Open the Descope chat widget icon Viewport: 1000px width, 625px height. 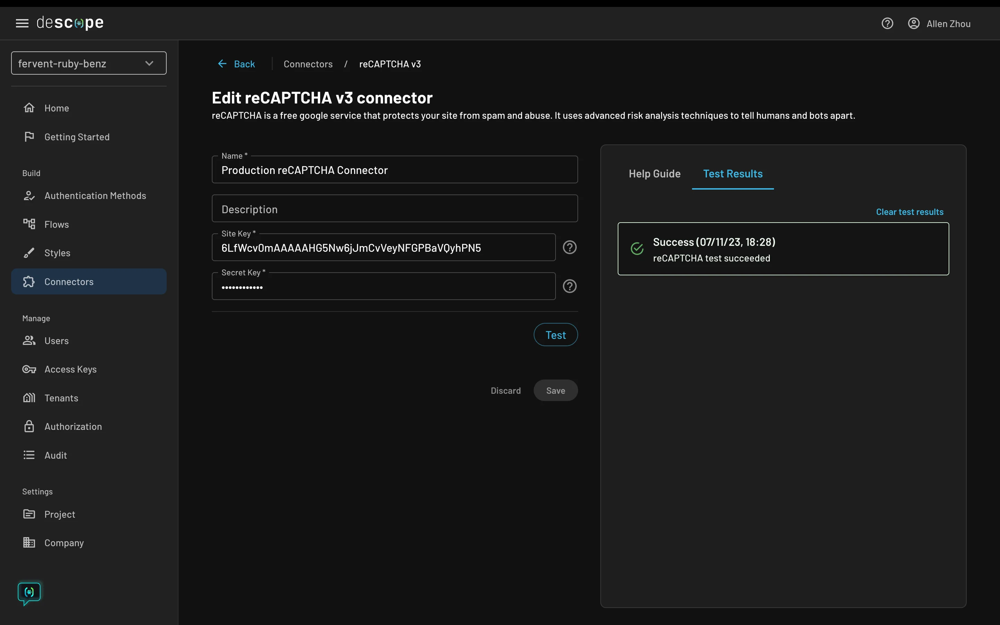point(29,594)
